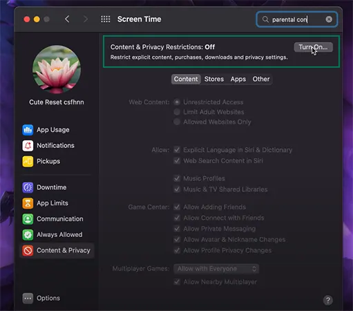Click the magnifying glass search icon
This screenshot has height=311, width=353.
pyautogui.click(x=265, y=19)
